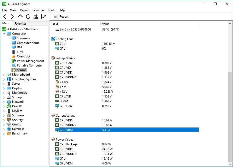Collapse the Computer tree node

pyautogui.click(x=4, y=34)
